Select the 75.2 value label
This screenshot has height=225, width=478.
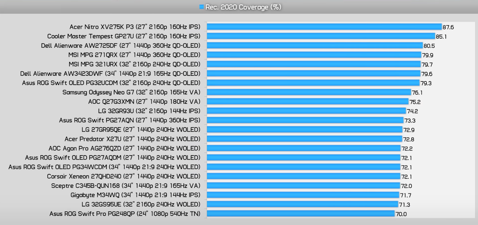pos(415,102)
